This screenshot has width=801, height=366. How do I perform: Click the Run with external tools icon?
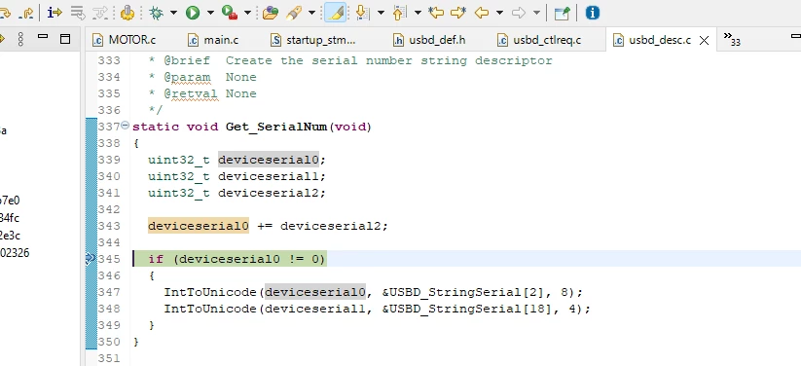point(230,13)
